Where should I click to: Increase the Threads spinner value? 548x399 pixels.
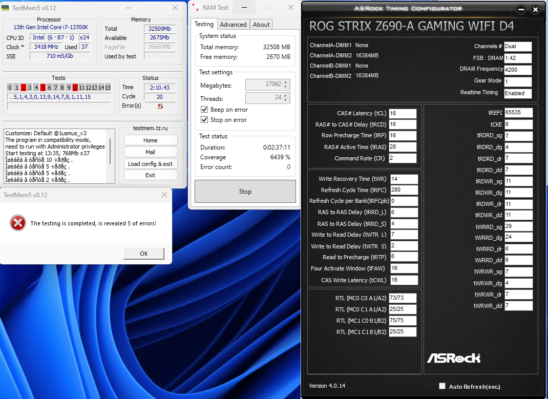tap(286, 96)
